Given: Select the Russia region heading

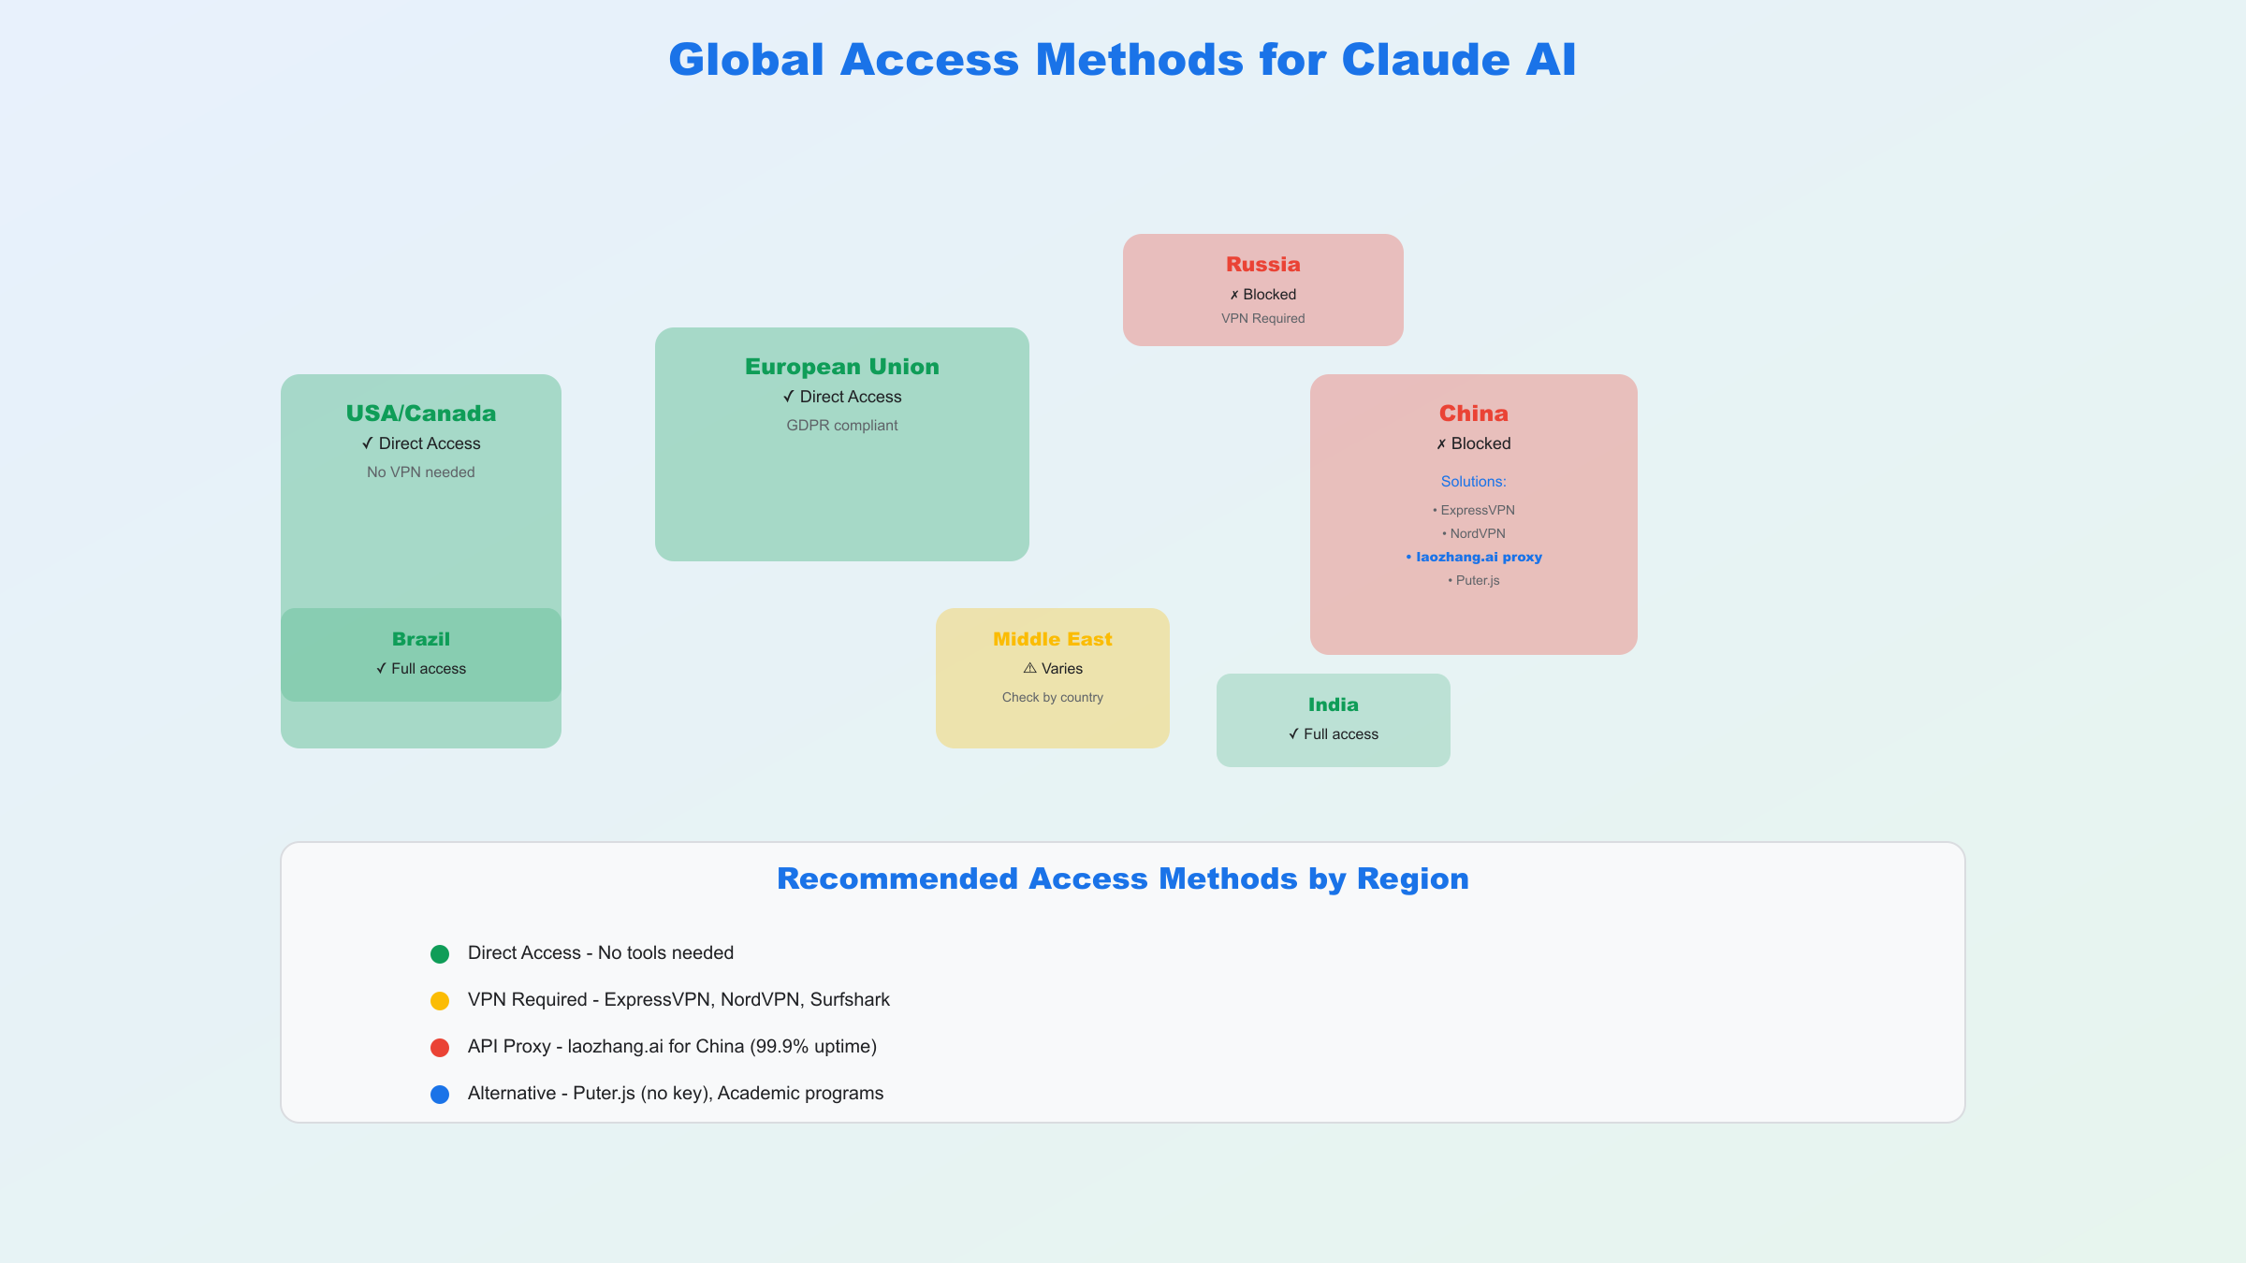Looking at the screenshot, I should click(1263, 265).
